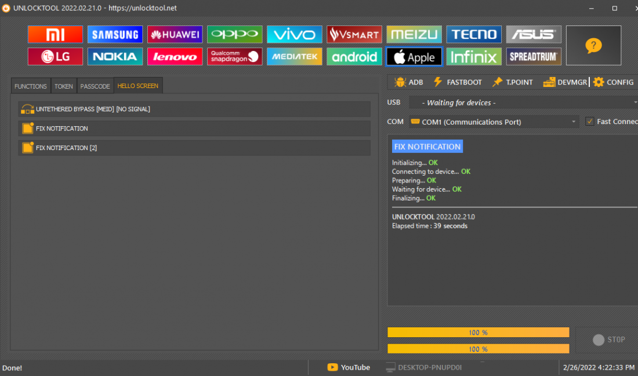Click the 'Done!' status bar message
The image size is (638, 376).
coord(12,368)
